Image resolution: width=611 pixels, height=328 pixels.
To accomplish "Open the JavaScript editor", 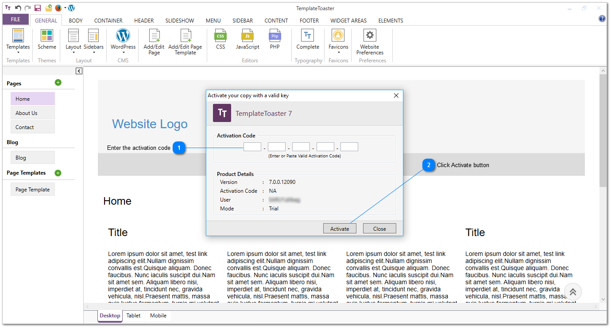I will (x=247, y=35).
